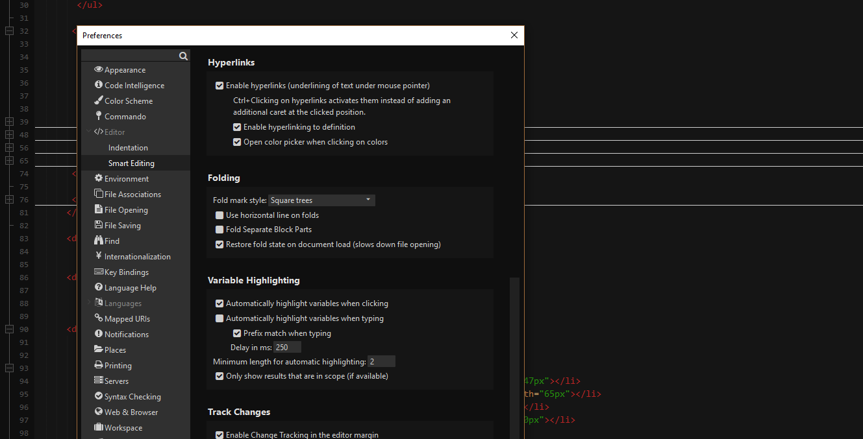The height and width of the screenshot is (439, 863).
Task: Check Fold Separate Block Parts
Action: [x=219, y=229]
